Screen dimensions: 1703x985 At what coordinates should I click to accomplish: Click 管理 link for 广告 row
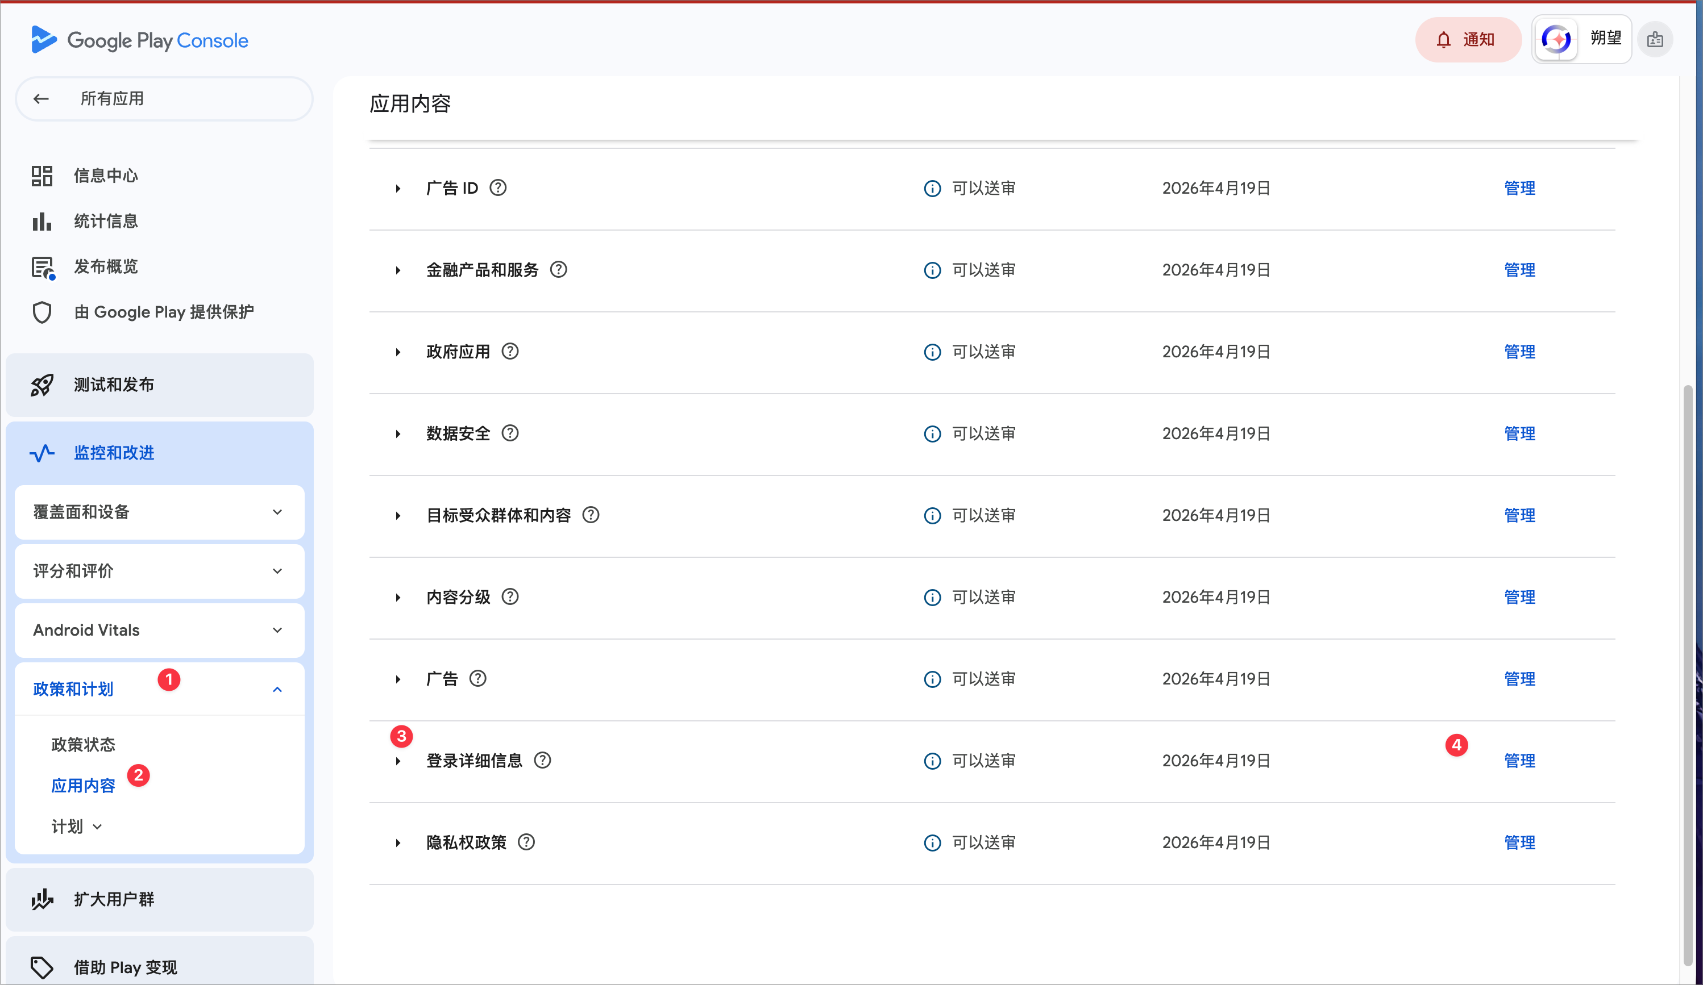point(1519,678)
